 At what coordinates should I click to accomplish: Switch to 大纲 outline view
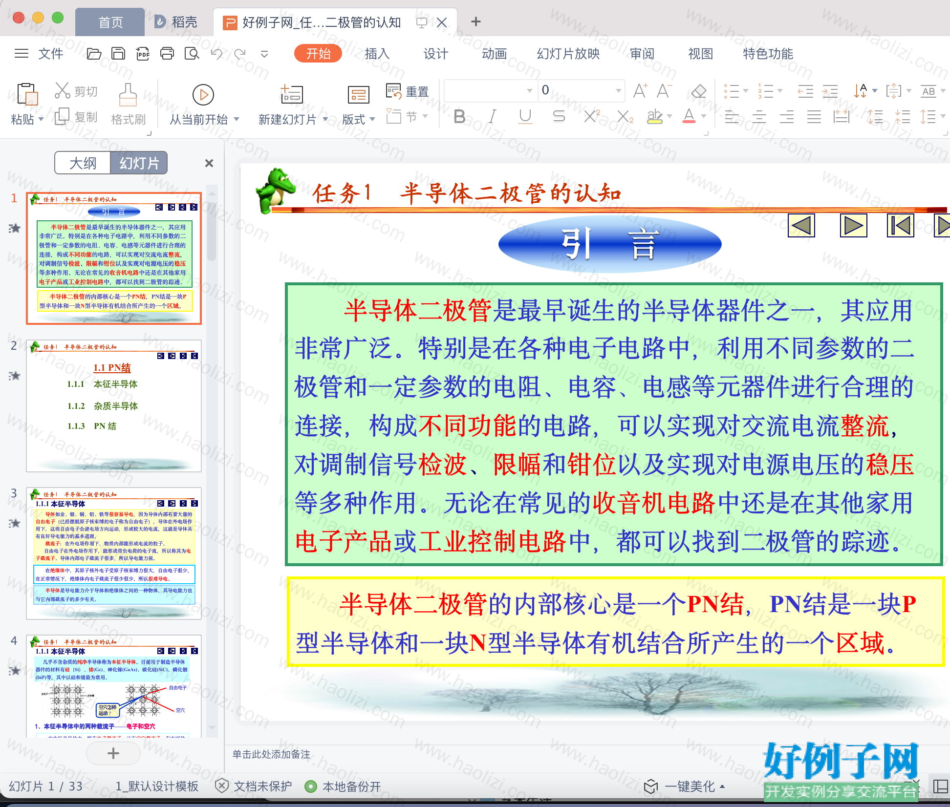tap(83, 163)
